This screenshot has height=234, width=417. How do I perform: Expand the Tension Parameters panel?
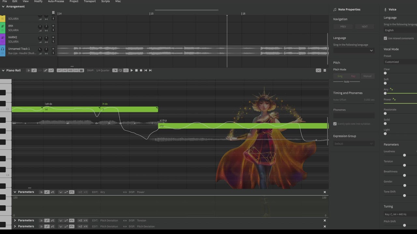15,220
